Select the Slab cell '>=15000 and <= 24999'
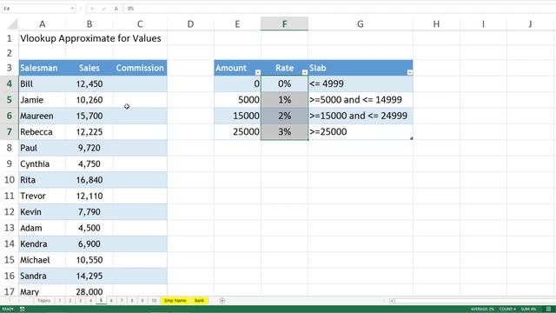Image resolution: width=556 pixels, height=313 pixels. point(361,116)
